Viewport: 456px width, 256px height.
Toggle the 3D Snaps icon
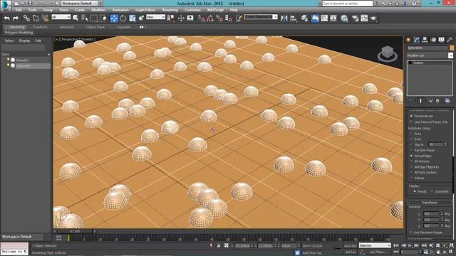point(201,18)
